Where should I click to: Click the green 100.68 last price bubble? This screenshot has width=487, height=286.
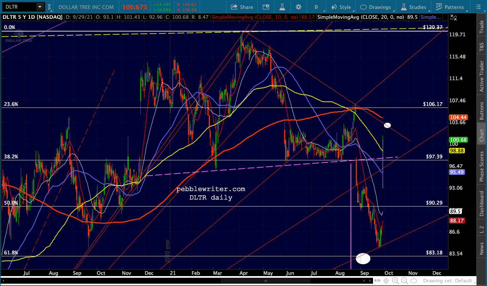(x=458, y=140)
